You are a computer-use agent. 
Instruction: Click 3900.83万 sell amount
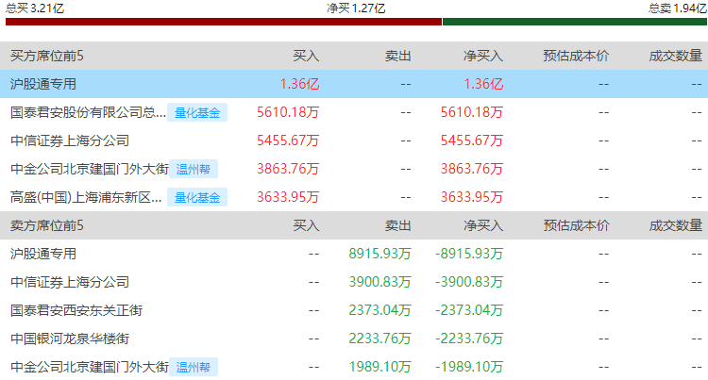pyautogui.click(x=379, y=282)
